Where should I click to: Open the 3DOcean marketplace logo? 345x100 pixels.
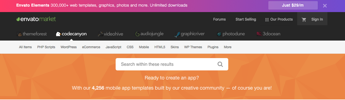pos(268,34)
